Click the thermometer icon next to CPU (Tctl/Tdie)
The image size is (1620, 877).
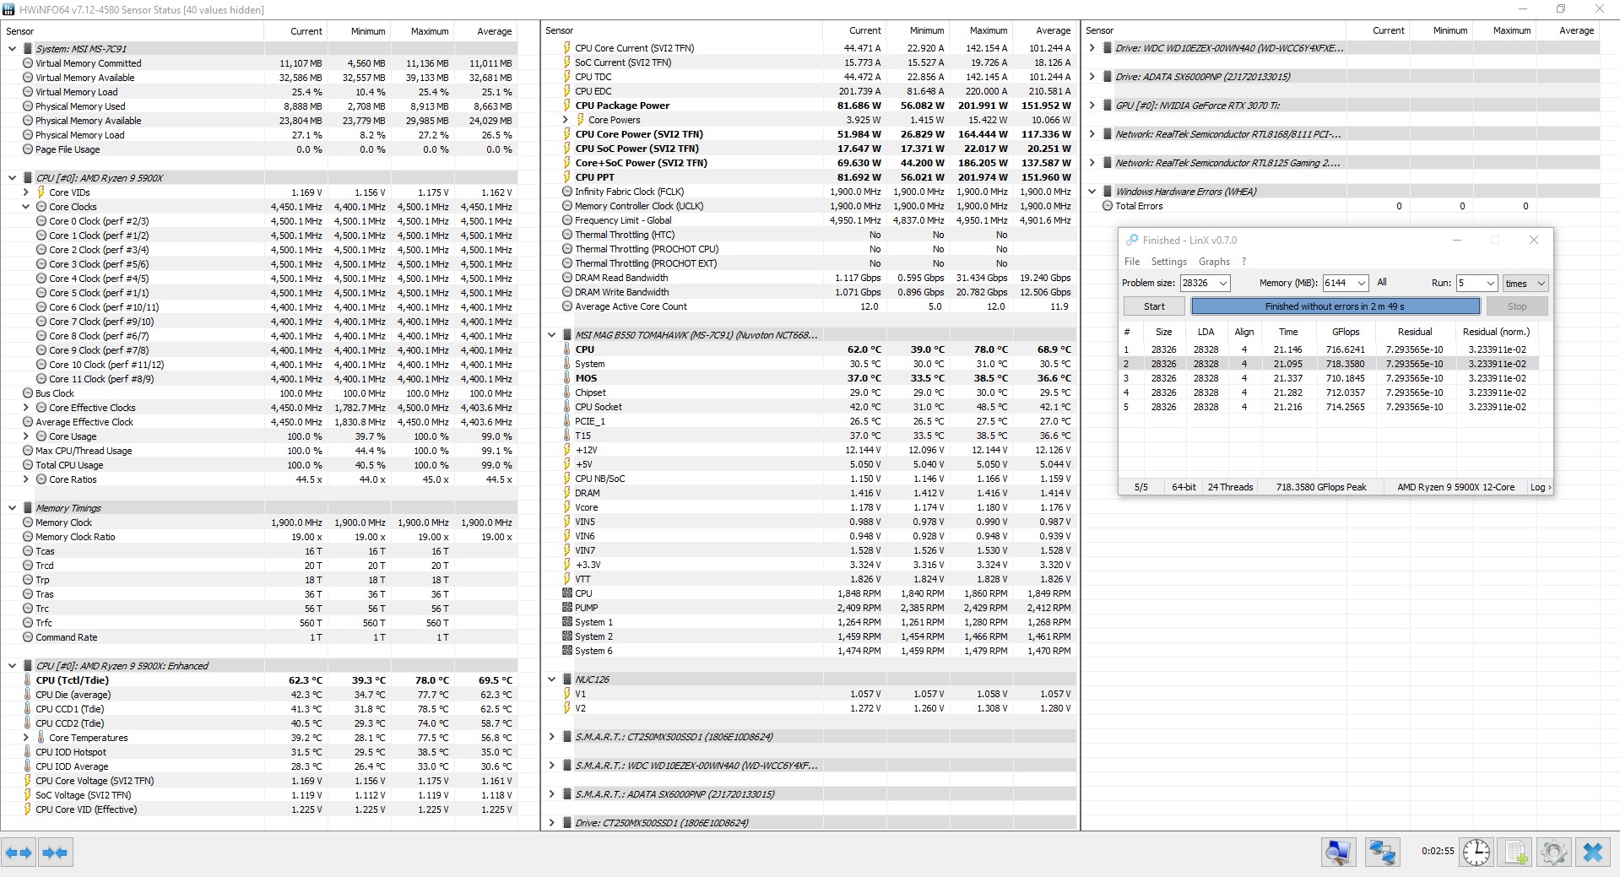pos(28,680)
